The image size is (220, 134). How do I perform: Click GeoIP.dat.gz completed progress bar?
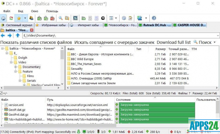[157, 110]
